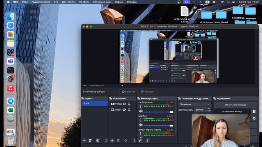Viewport: 262px width, 147px height.
Task: Hide the Устройство video device source
Action: click(x=124, y=104)
